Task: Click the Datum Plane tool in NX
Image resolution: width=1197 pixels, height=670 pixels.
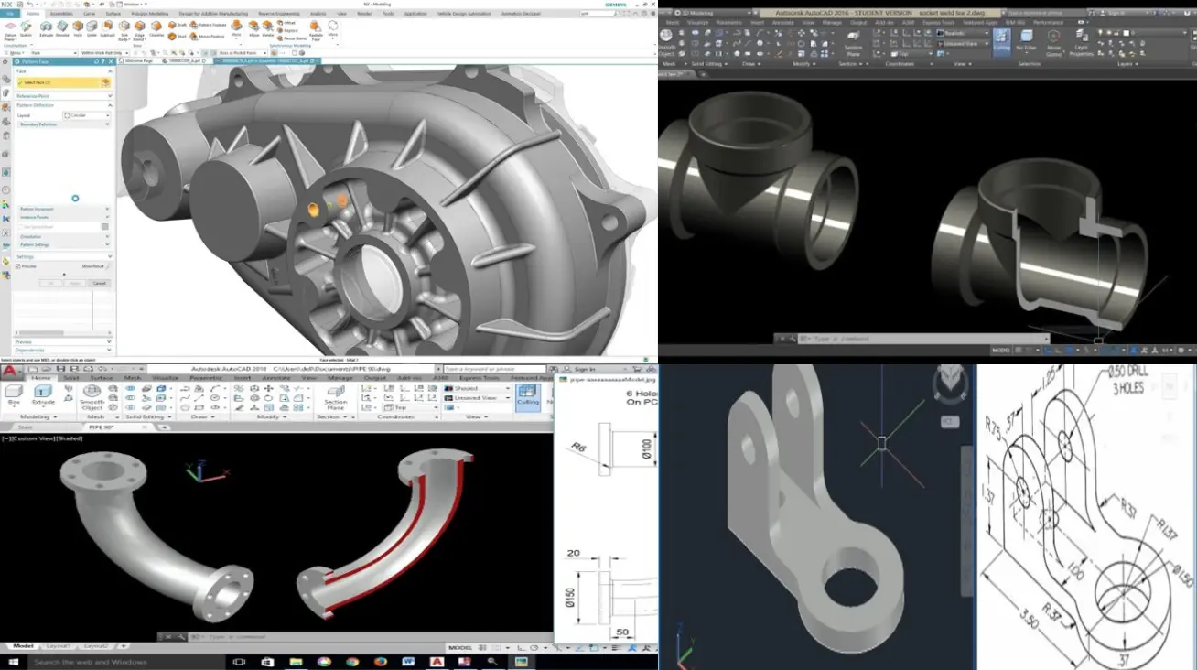Action: pos(10,31)
